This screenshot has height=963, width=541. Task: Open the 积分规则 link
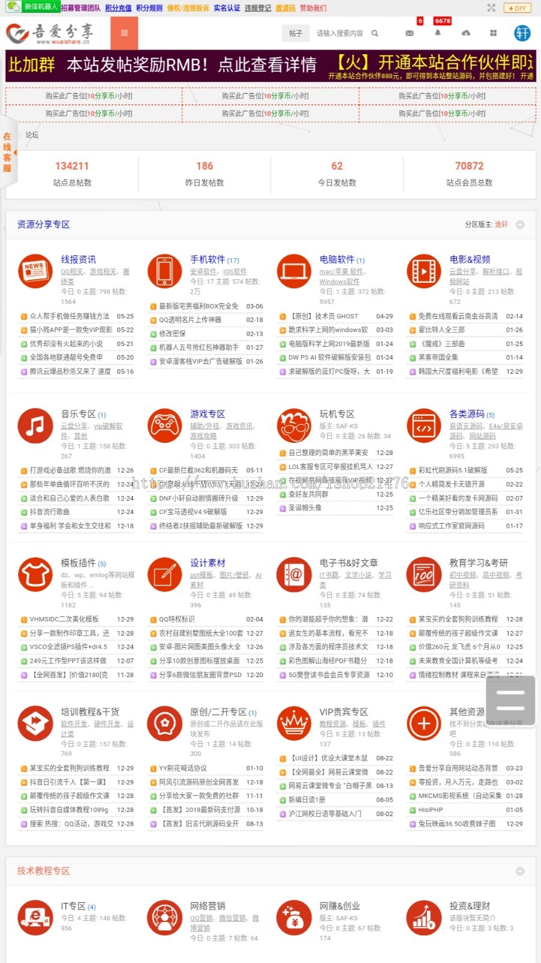click(x=149, y=8)
